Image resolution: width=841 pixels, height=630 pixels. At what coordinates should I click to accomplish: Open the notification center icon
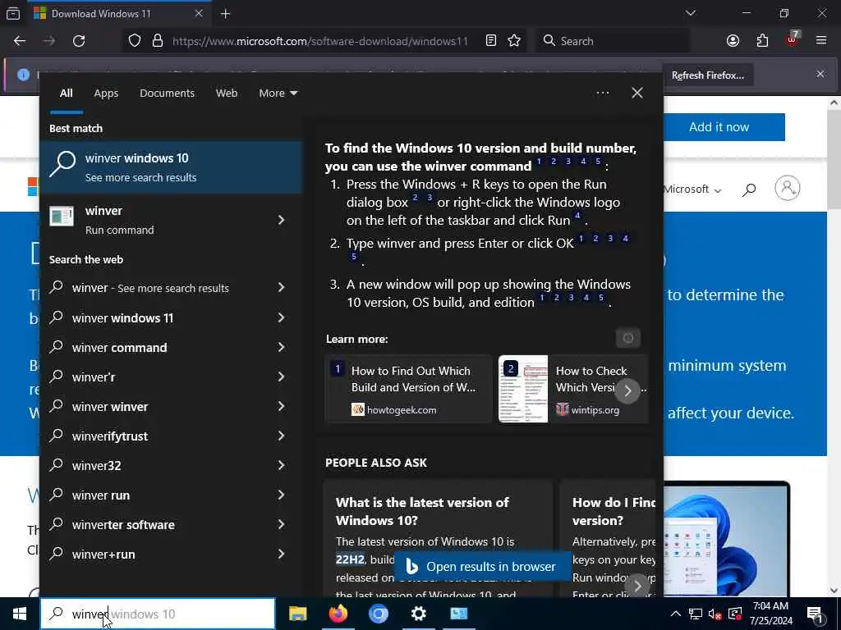(816, 615)
